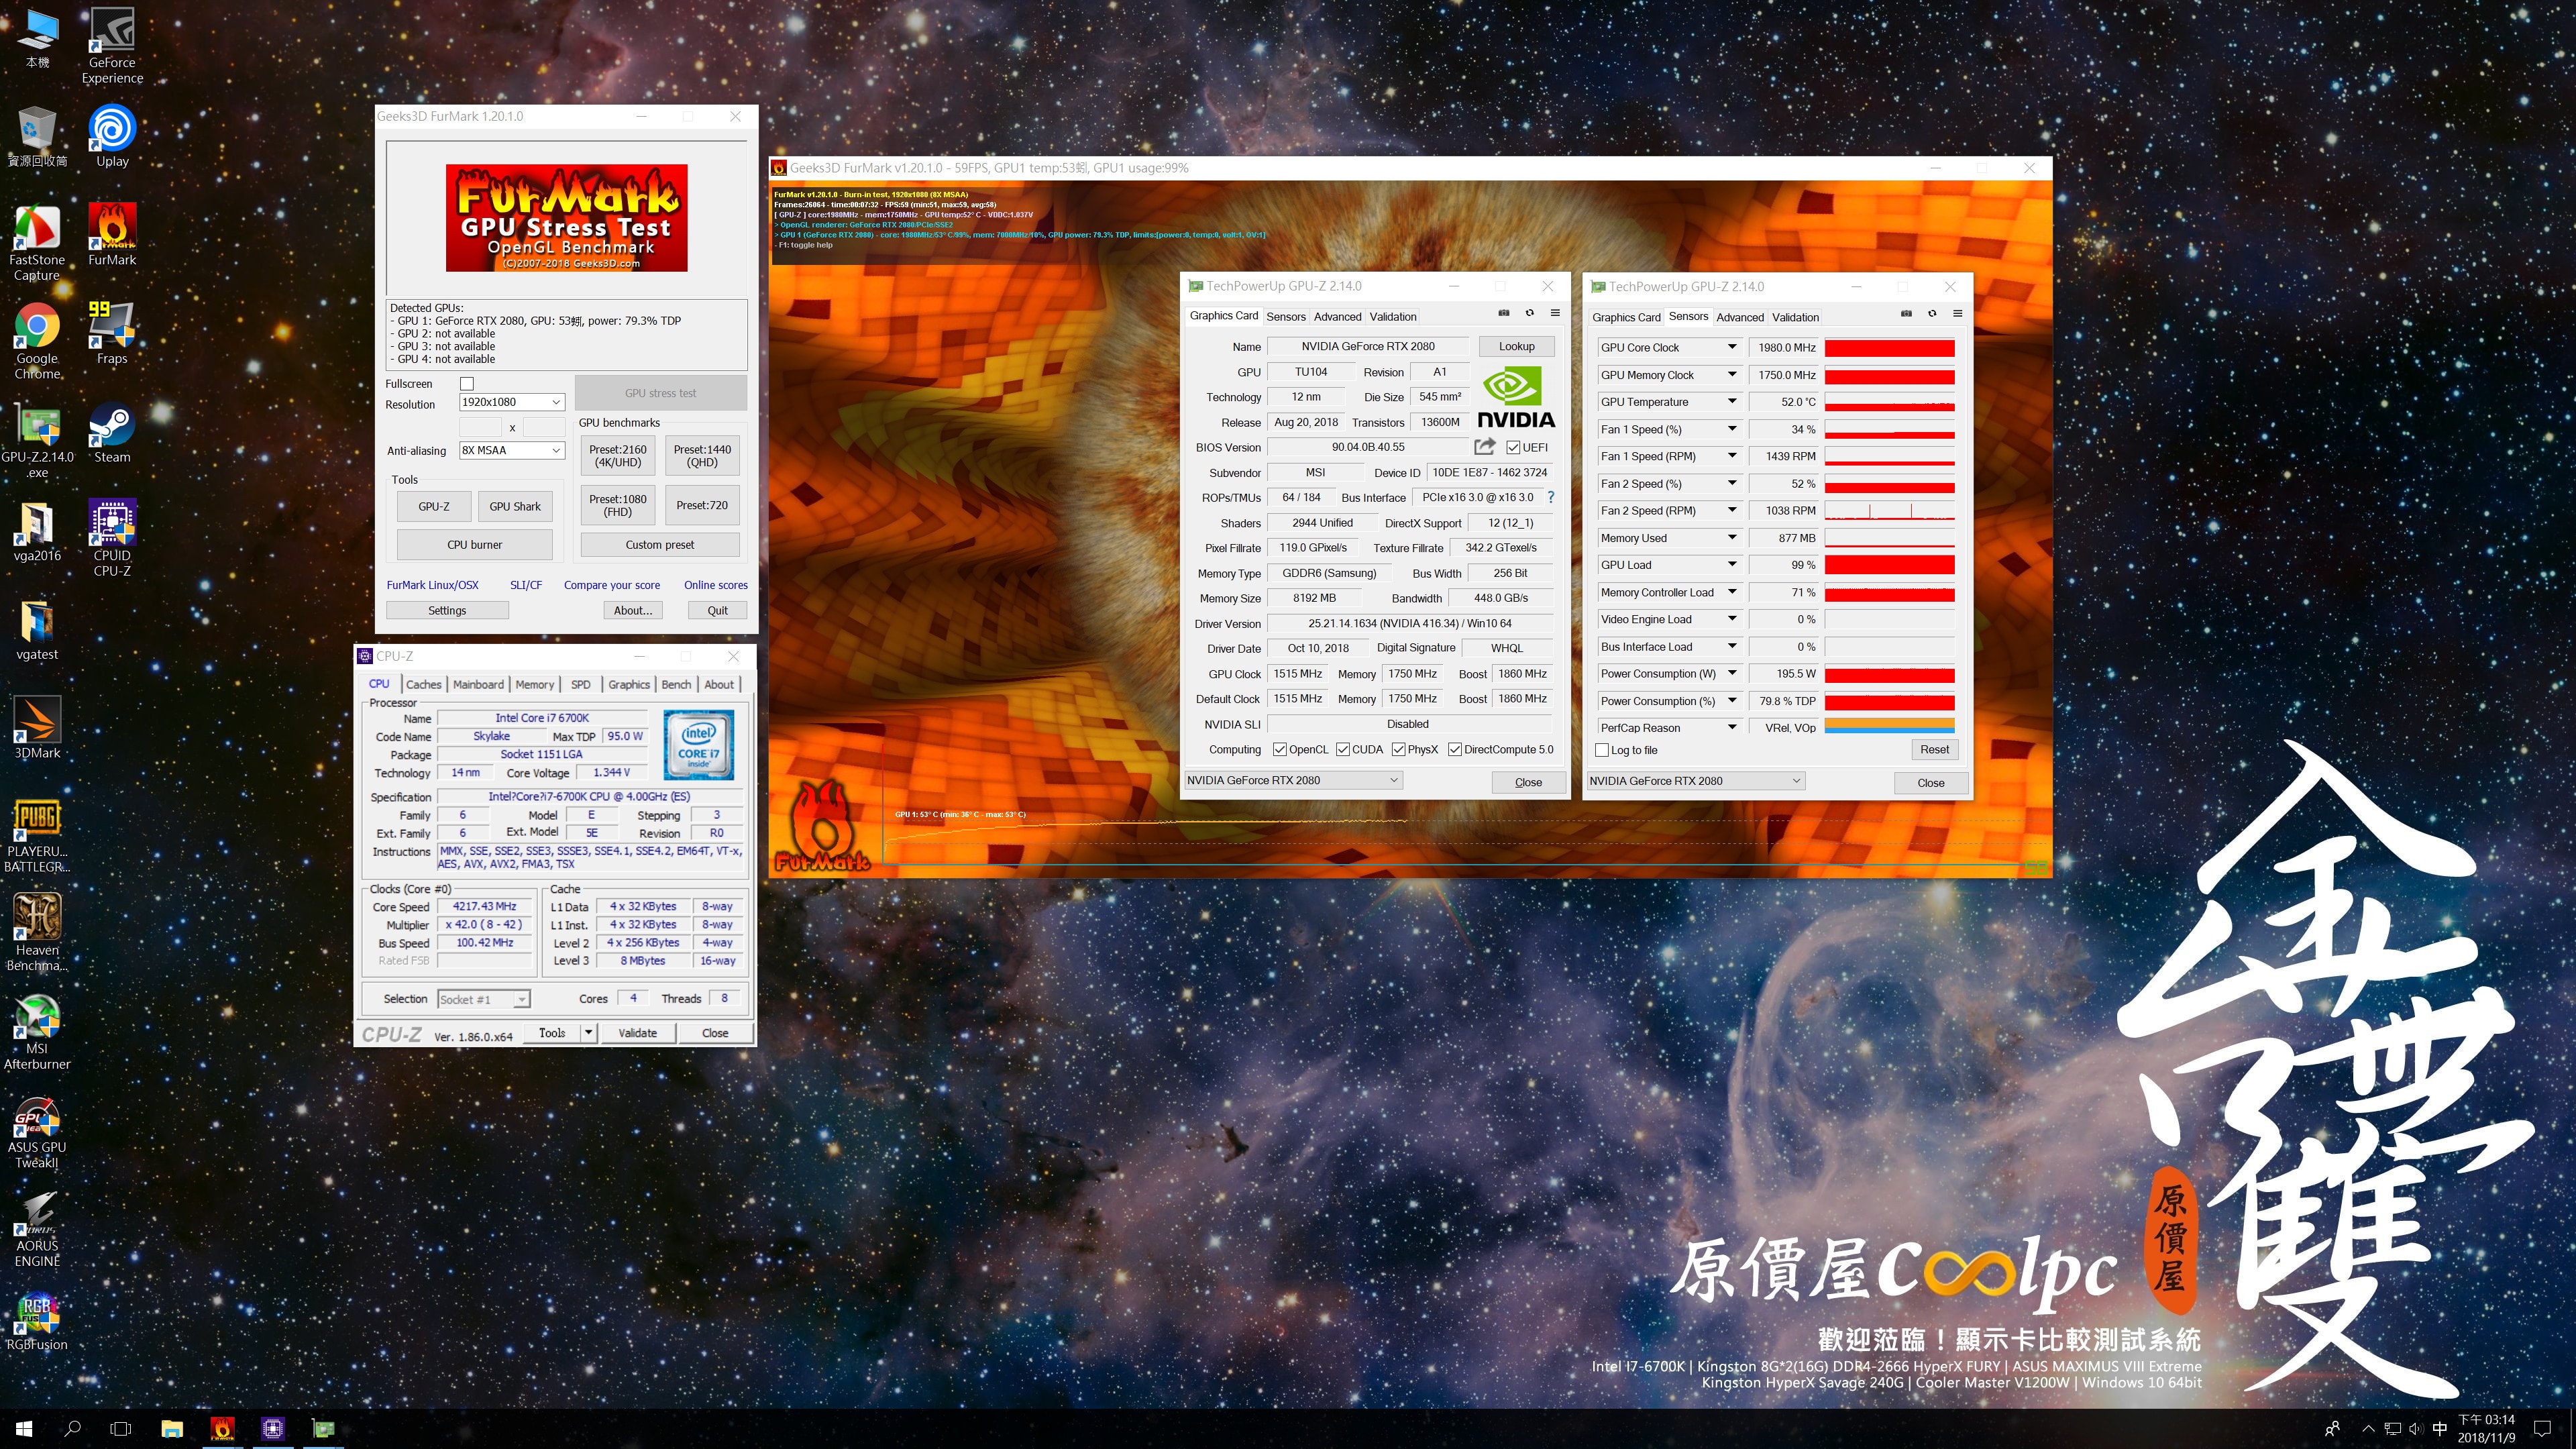
Task: Open Google Chrome desktop icon
Action: point(37,340)
